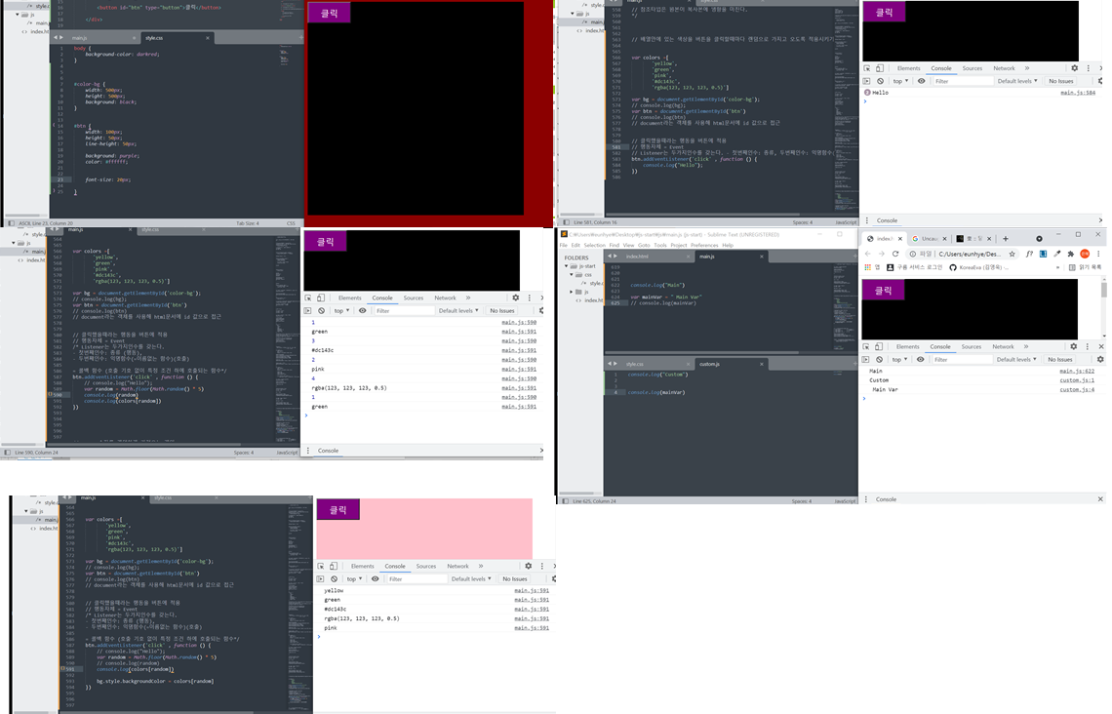
Task: Toggle device toolbar icon in Main Var DevTools
Action: [879, 346]
